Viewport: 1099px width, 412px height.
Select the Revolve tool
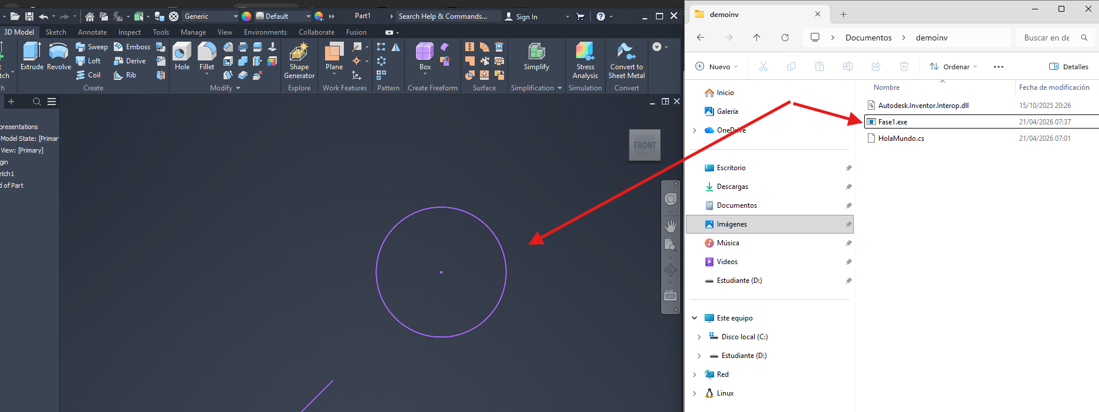[59, 56]
